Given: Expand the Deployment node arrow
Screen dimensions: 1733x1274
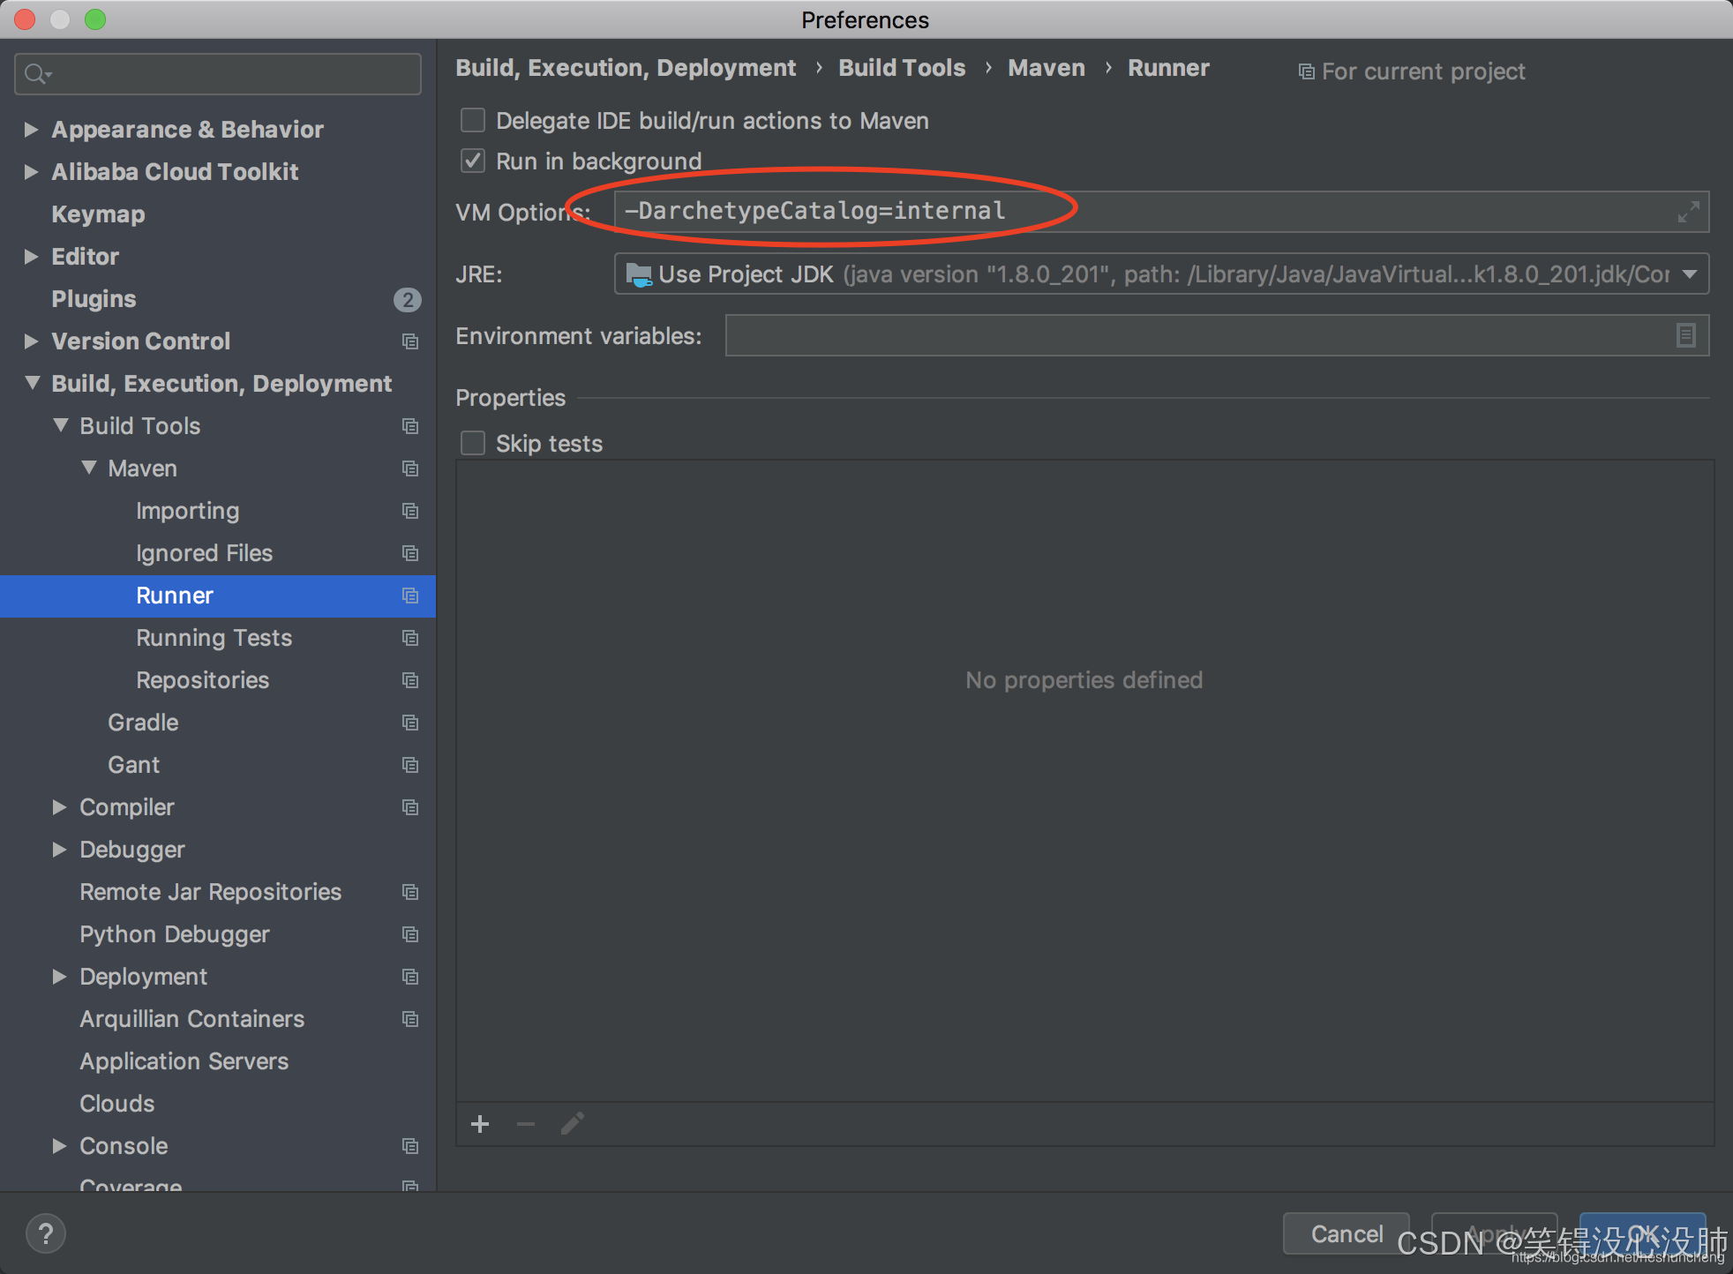Looking at the screenshot, I should click(60, 977).
